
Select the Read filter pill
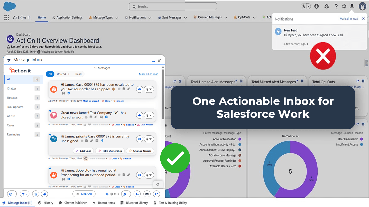click(78, 74)
